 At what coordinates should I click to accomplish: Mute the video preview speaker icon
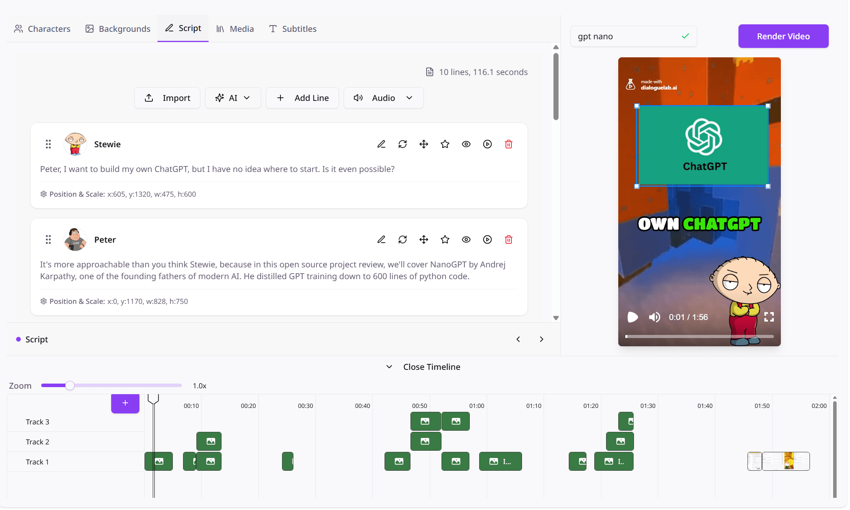pyautogui.click(x=654, y=317)
